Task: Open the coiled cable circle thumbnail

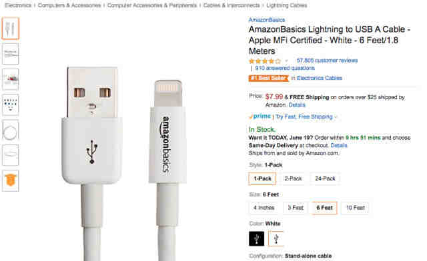Action: click(x=11, y=130)
